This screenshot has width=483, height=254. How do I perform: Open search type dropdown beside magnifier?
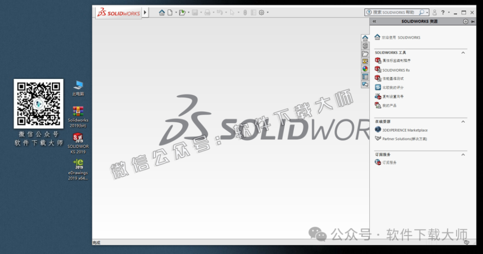[427, 13]
